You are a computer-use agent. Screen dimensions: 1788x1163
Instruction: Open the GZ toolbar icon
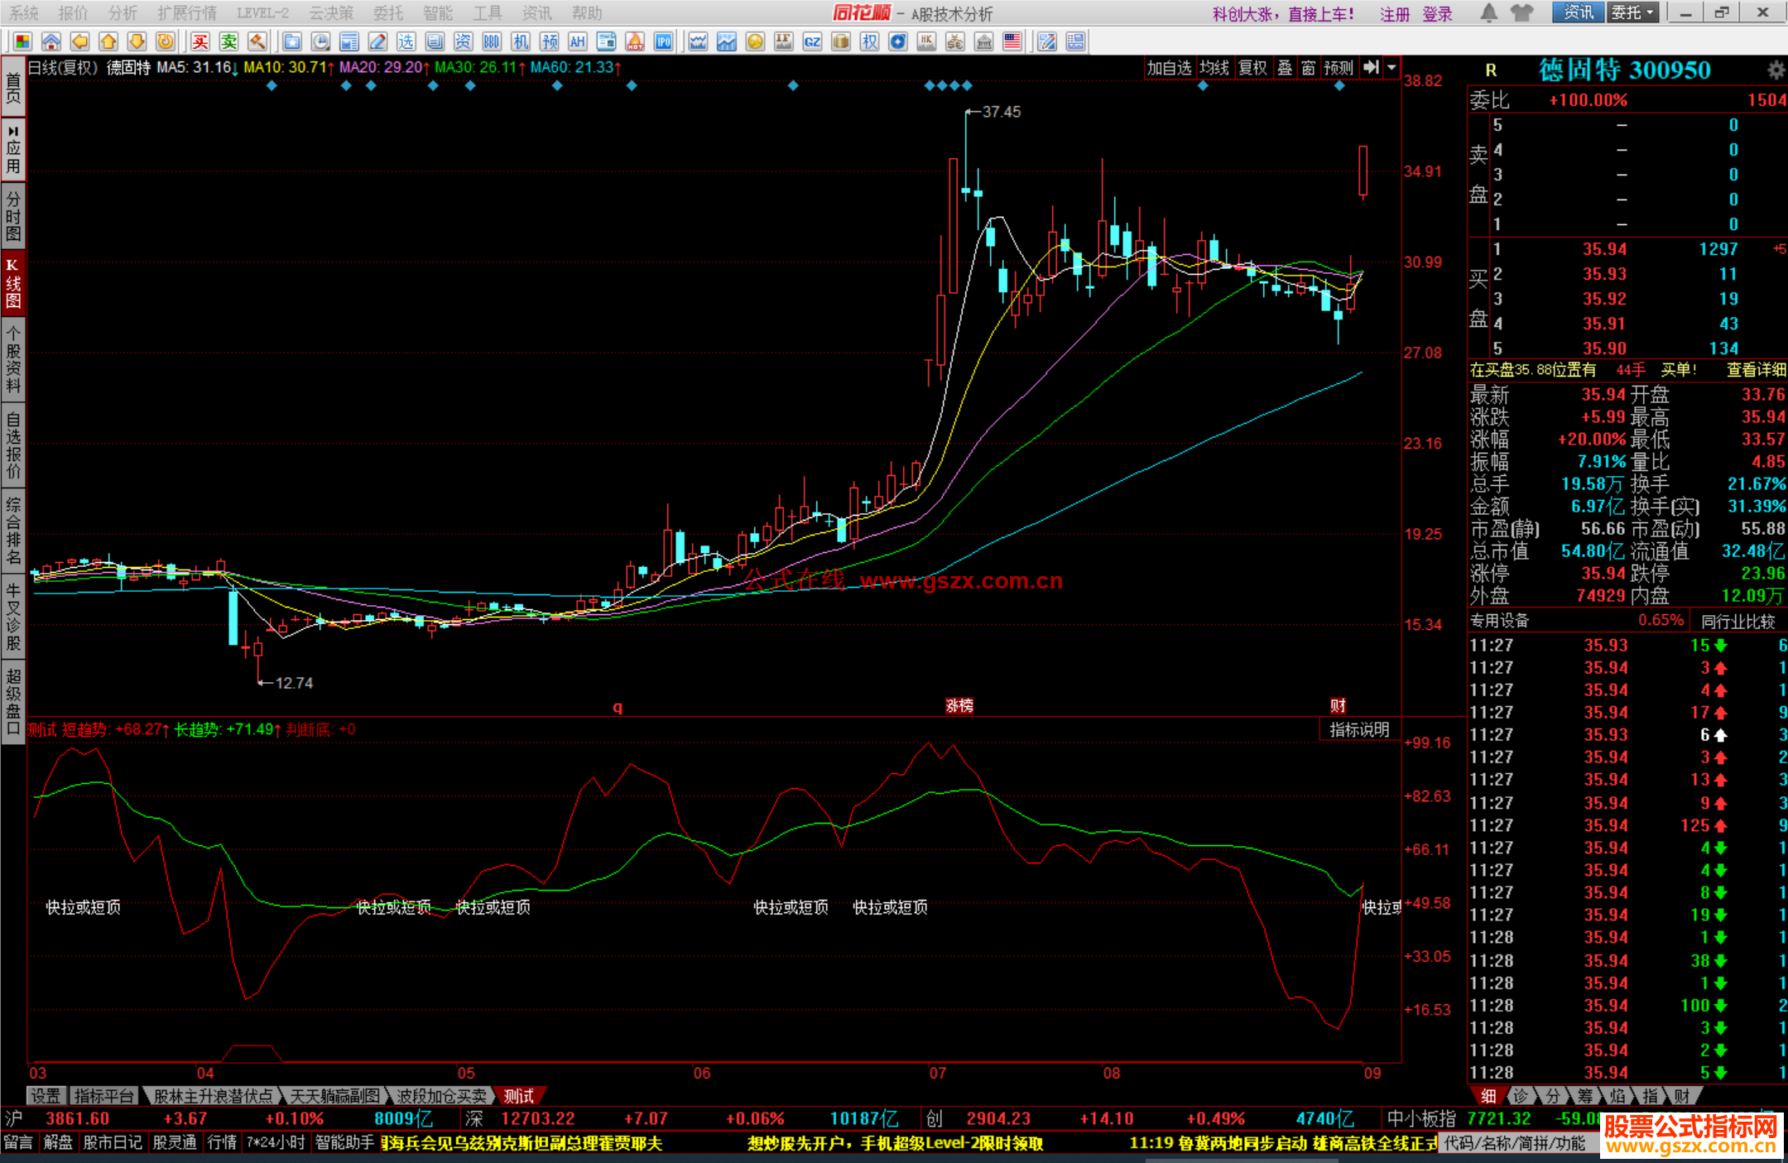click(812, 41)
